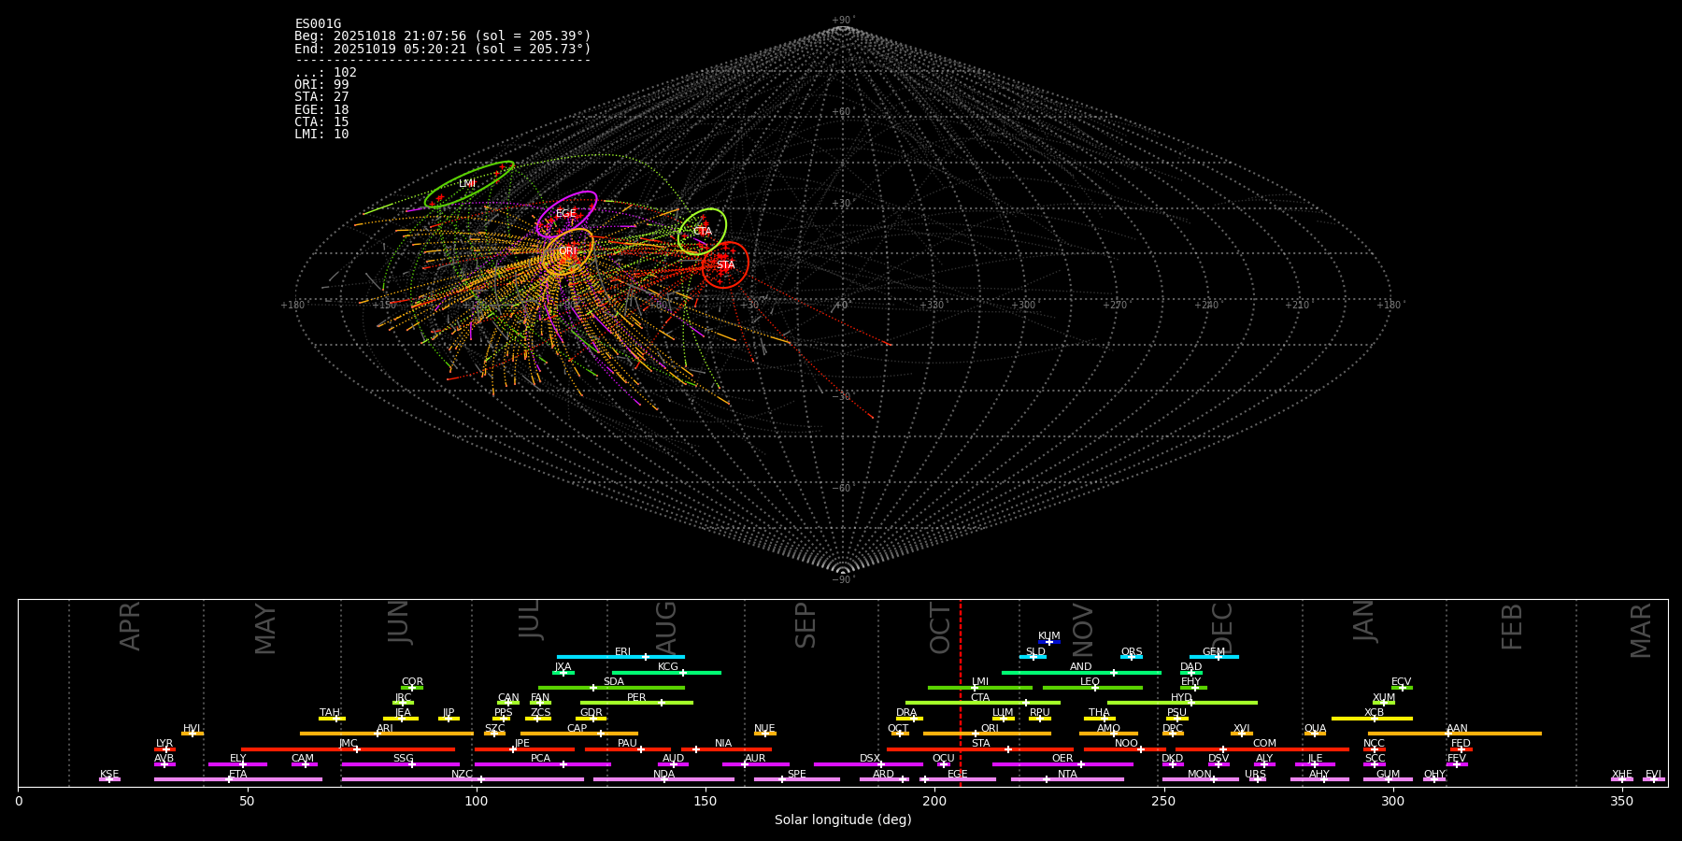Click the OCT month label in timeline
Image resolution: width=1682 pixels, height=841 pixels.
tap(940, 628)
